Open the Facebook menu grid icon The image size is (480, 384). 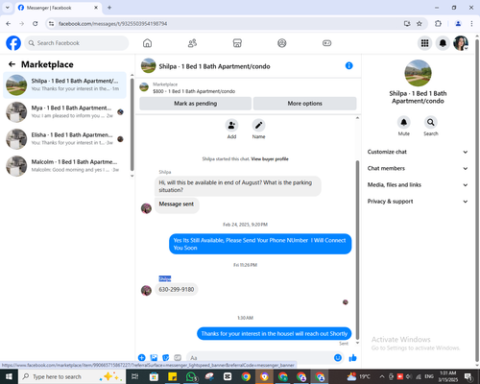coord(424,43)
